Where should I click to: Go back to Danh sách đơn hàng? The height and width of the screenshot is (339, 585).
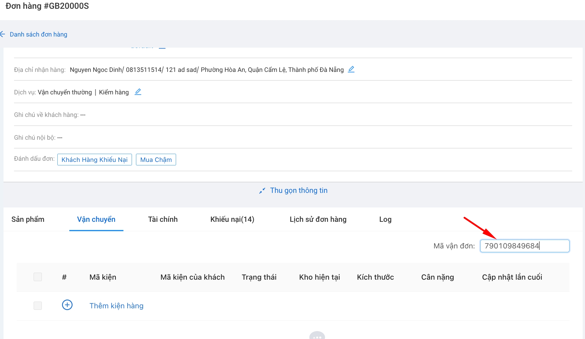[38, 34]
